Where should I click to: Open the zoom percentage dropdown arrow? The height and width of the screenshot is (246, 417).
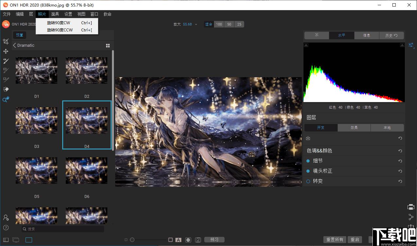196,24
